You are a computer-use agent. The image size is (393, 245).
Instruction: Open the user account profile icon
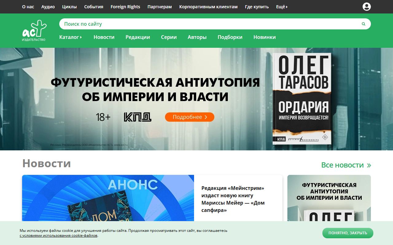point(367,7)
